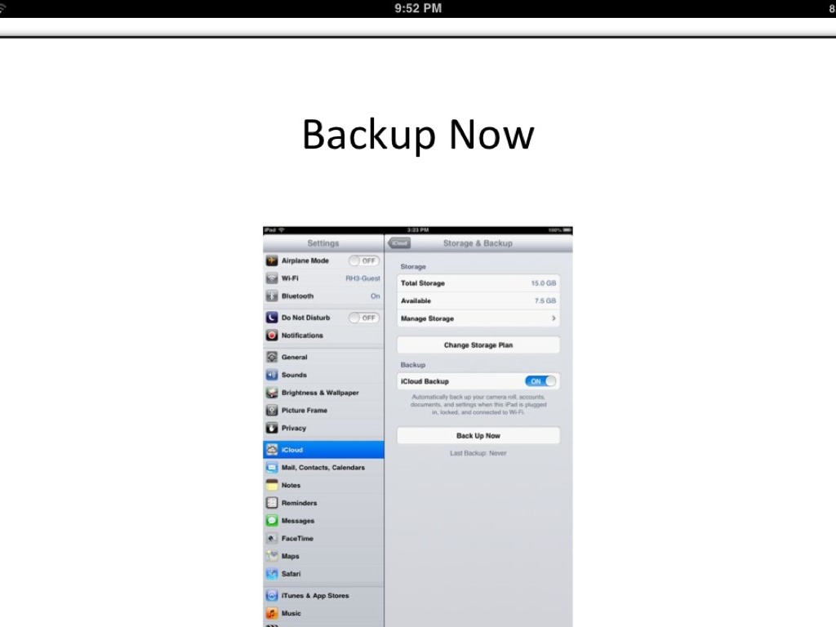The width and height of the screenshot is (836, 627).
Task: Click Change Storage Plan button
Action: (x=478, y=345)
